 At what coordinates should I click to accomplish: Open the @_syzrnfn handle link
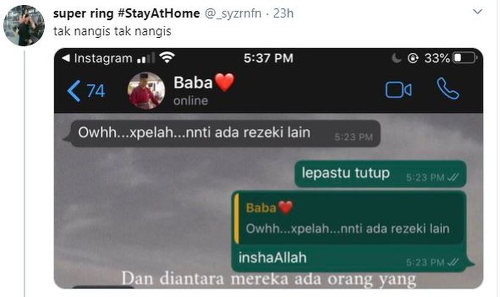(x=233, y=13)
